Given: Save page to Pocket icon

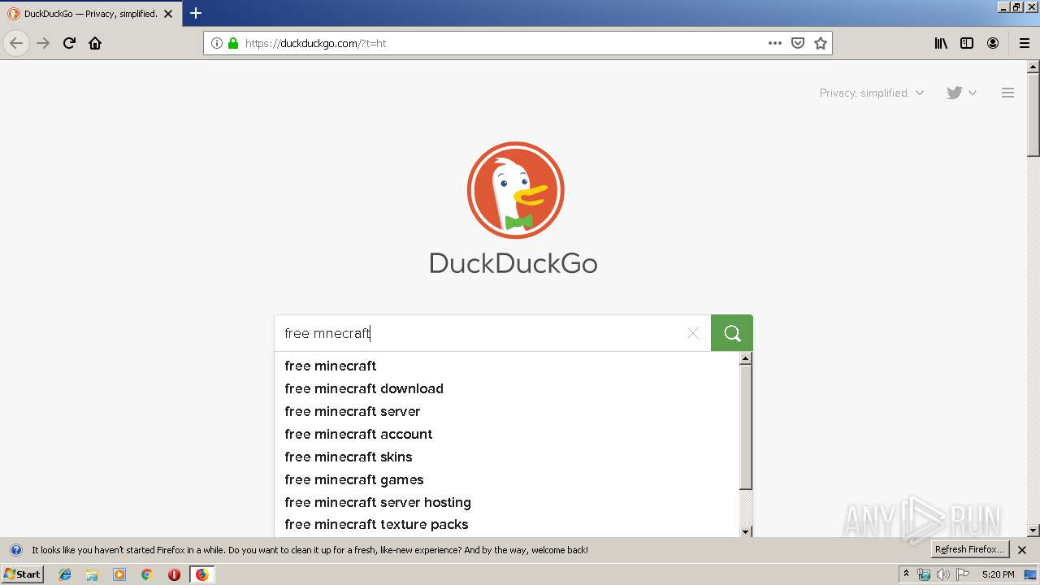Looking at the screenshot, I should click(x=798, y=43).
